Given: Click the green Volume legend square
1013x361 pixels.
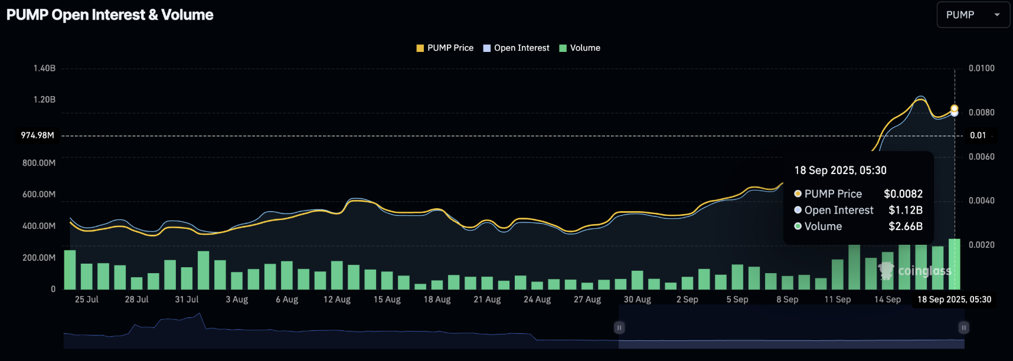Looking at the screenshot, I should [x=563, y=48].
